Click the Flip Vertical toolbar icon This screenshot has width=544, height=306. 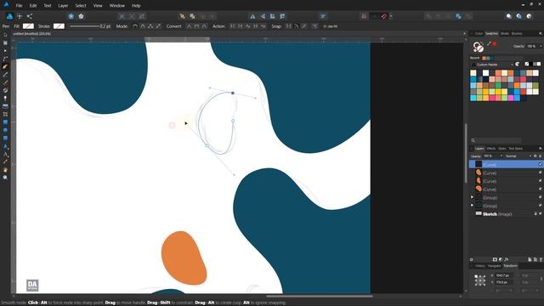pyautogui.click(x=263, y=16)
